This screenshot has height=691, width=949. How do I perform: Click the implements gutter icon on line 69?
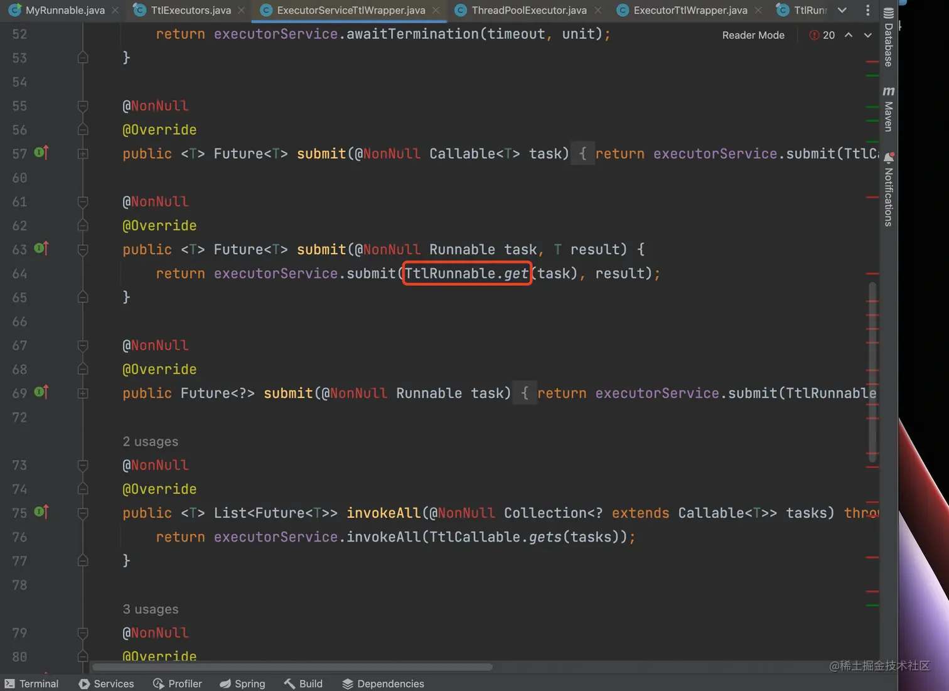point(41,392)
